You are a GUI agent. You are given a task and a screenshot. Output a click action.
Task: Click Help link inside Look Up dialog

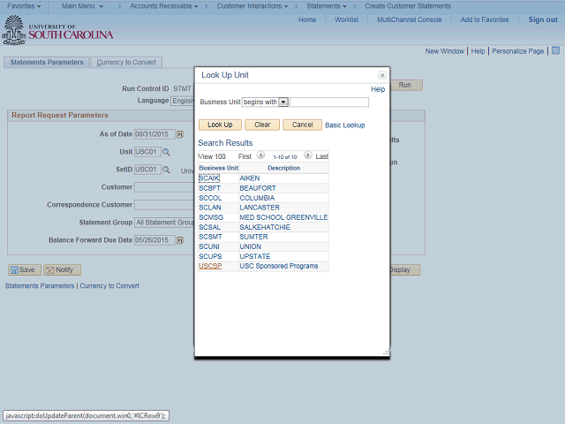click(378, 89)
